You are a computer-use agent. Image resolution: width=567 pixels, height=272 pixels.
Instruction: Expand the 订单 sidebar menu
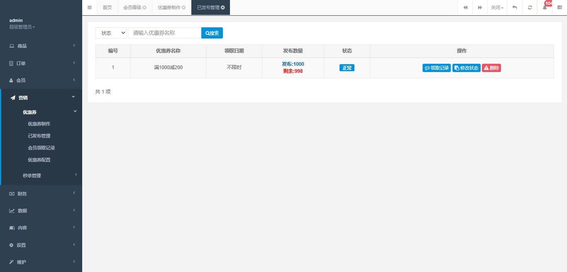click(41, 63)
